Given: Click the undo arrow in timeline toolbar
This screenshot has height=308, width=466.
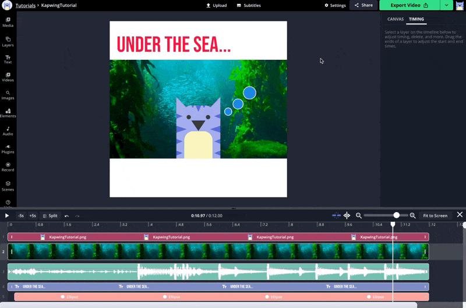Looking at the screenshot, I should [66, 216].
